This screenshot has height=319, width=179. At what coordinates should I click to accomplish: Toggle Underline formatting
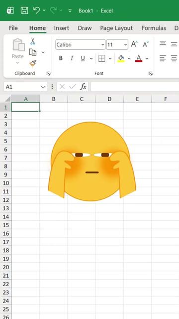pos(83,58)
